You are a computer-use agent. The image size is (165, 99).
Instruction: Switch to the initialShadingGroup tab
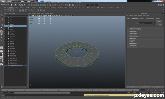(x=150, y=19)
